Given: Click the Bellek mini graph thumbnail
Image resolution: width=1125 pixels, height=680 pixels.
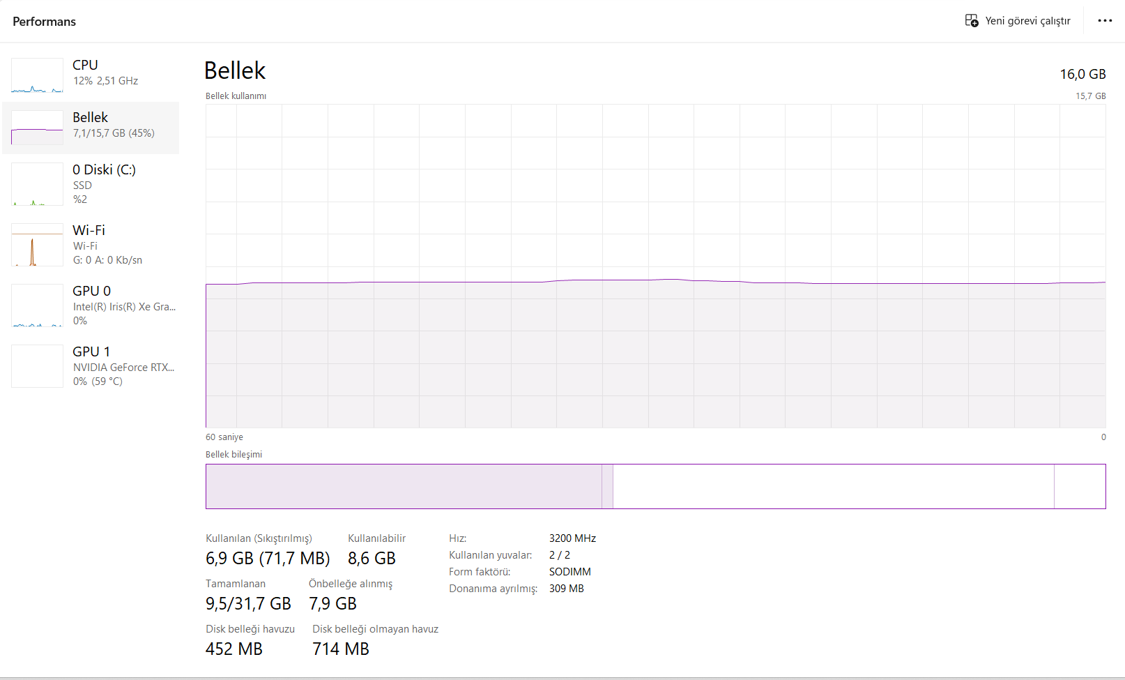Looking at the screenshot, I should click(x=37, y=128).
